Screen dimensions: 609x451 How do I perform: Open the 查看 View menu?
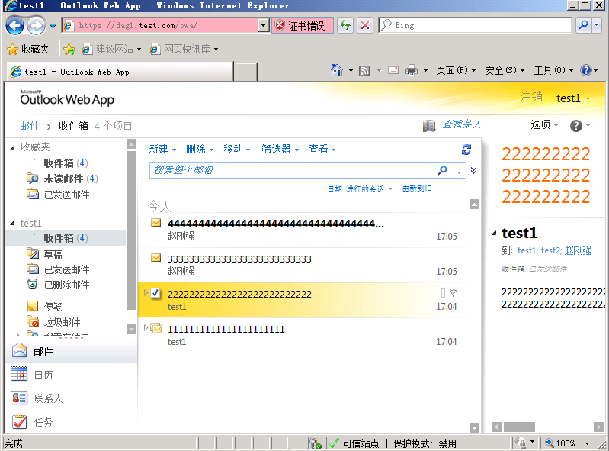click(322, 150)
